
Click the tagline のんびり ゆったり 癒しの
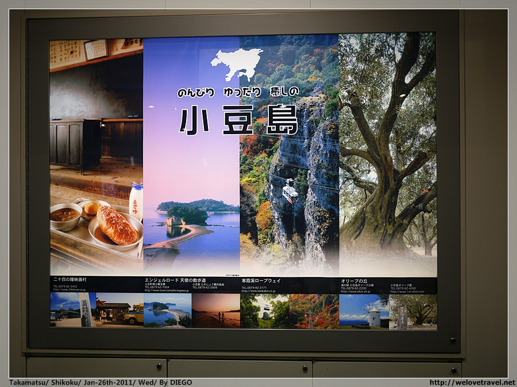click(238, 92)
